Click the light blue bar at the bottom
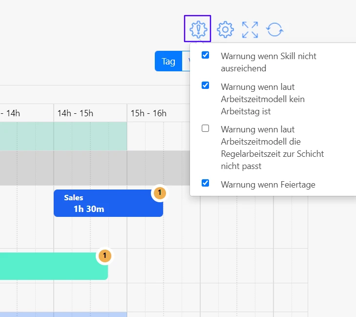356x317 pixels. (63, 314)
